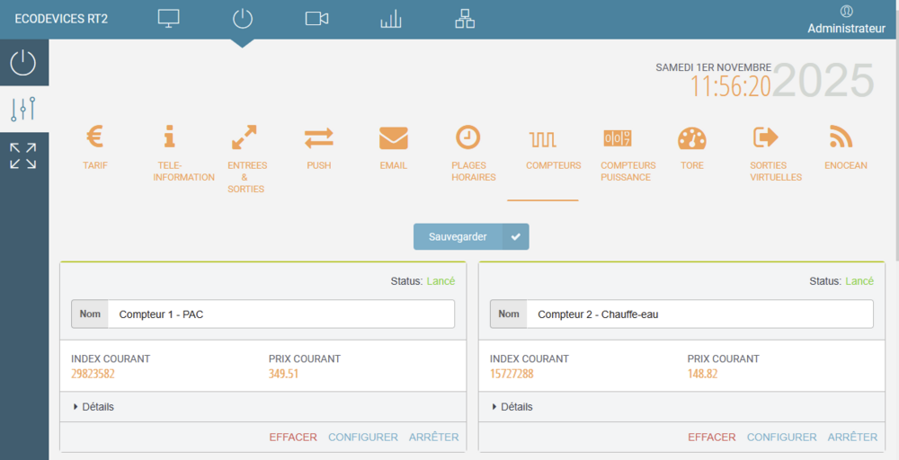Viewport: 899px width, 460px height.
Task: Select the Sorties Virtuelles exit icon
Action: coord(766,137)
